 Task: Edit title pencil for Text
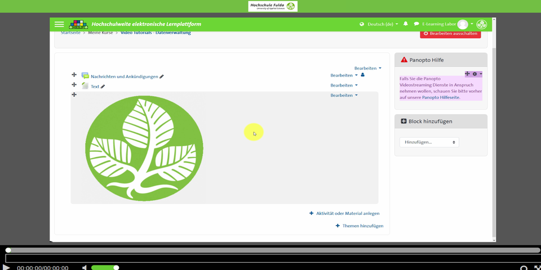point(103,87)
